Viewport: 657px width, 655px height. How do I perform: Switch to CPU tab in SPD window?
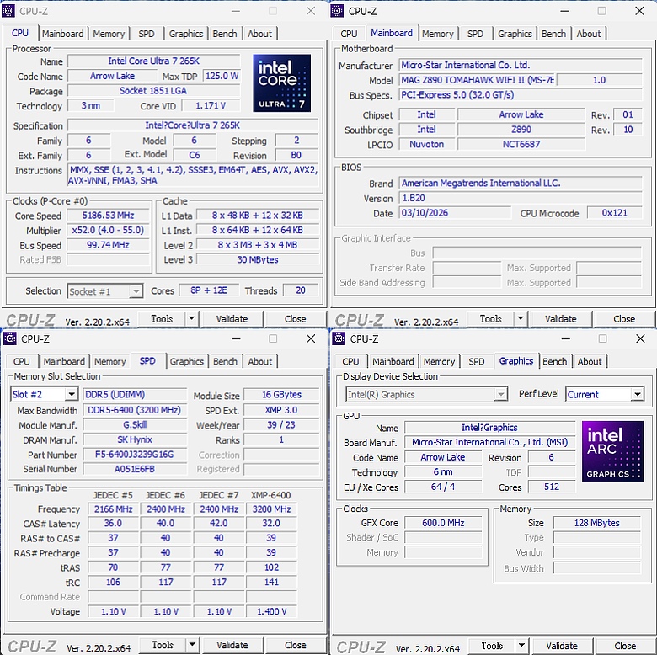(x=21, y=361)
